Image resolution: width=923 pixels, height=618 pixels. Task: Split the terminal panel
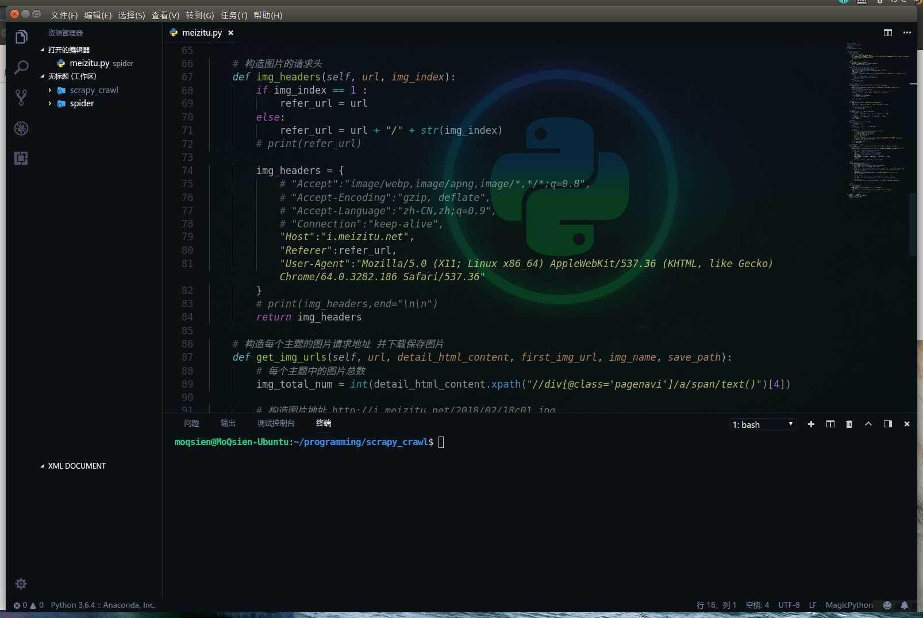click(x=830, y=424)
